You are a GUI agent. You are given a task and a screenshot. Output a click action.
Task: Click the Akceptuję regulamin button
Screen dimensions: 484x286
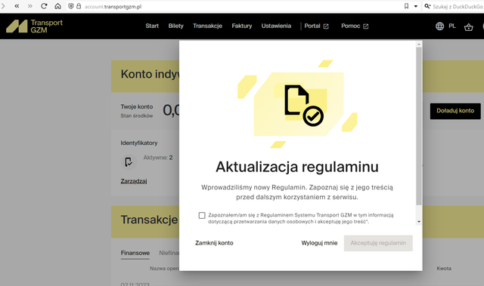pos(378,243)
